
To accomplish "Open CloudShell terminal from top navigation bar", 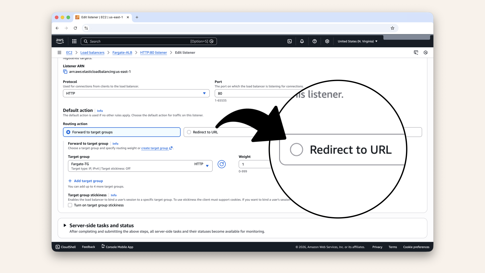I will point(289,41).
